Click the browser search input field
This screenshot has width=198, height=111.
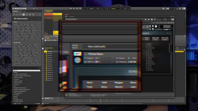click(x=26, y=68)
